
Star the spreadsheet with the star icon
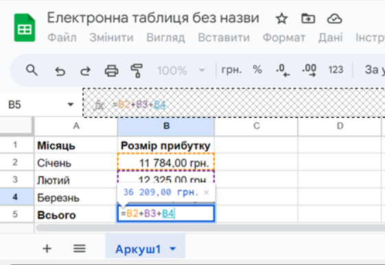(281, 19)
